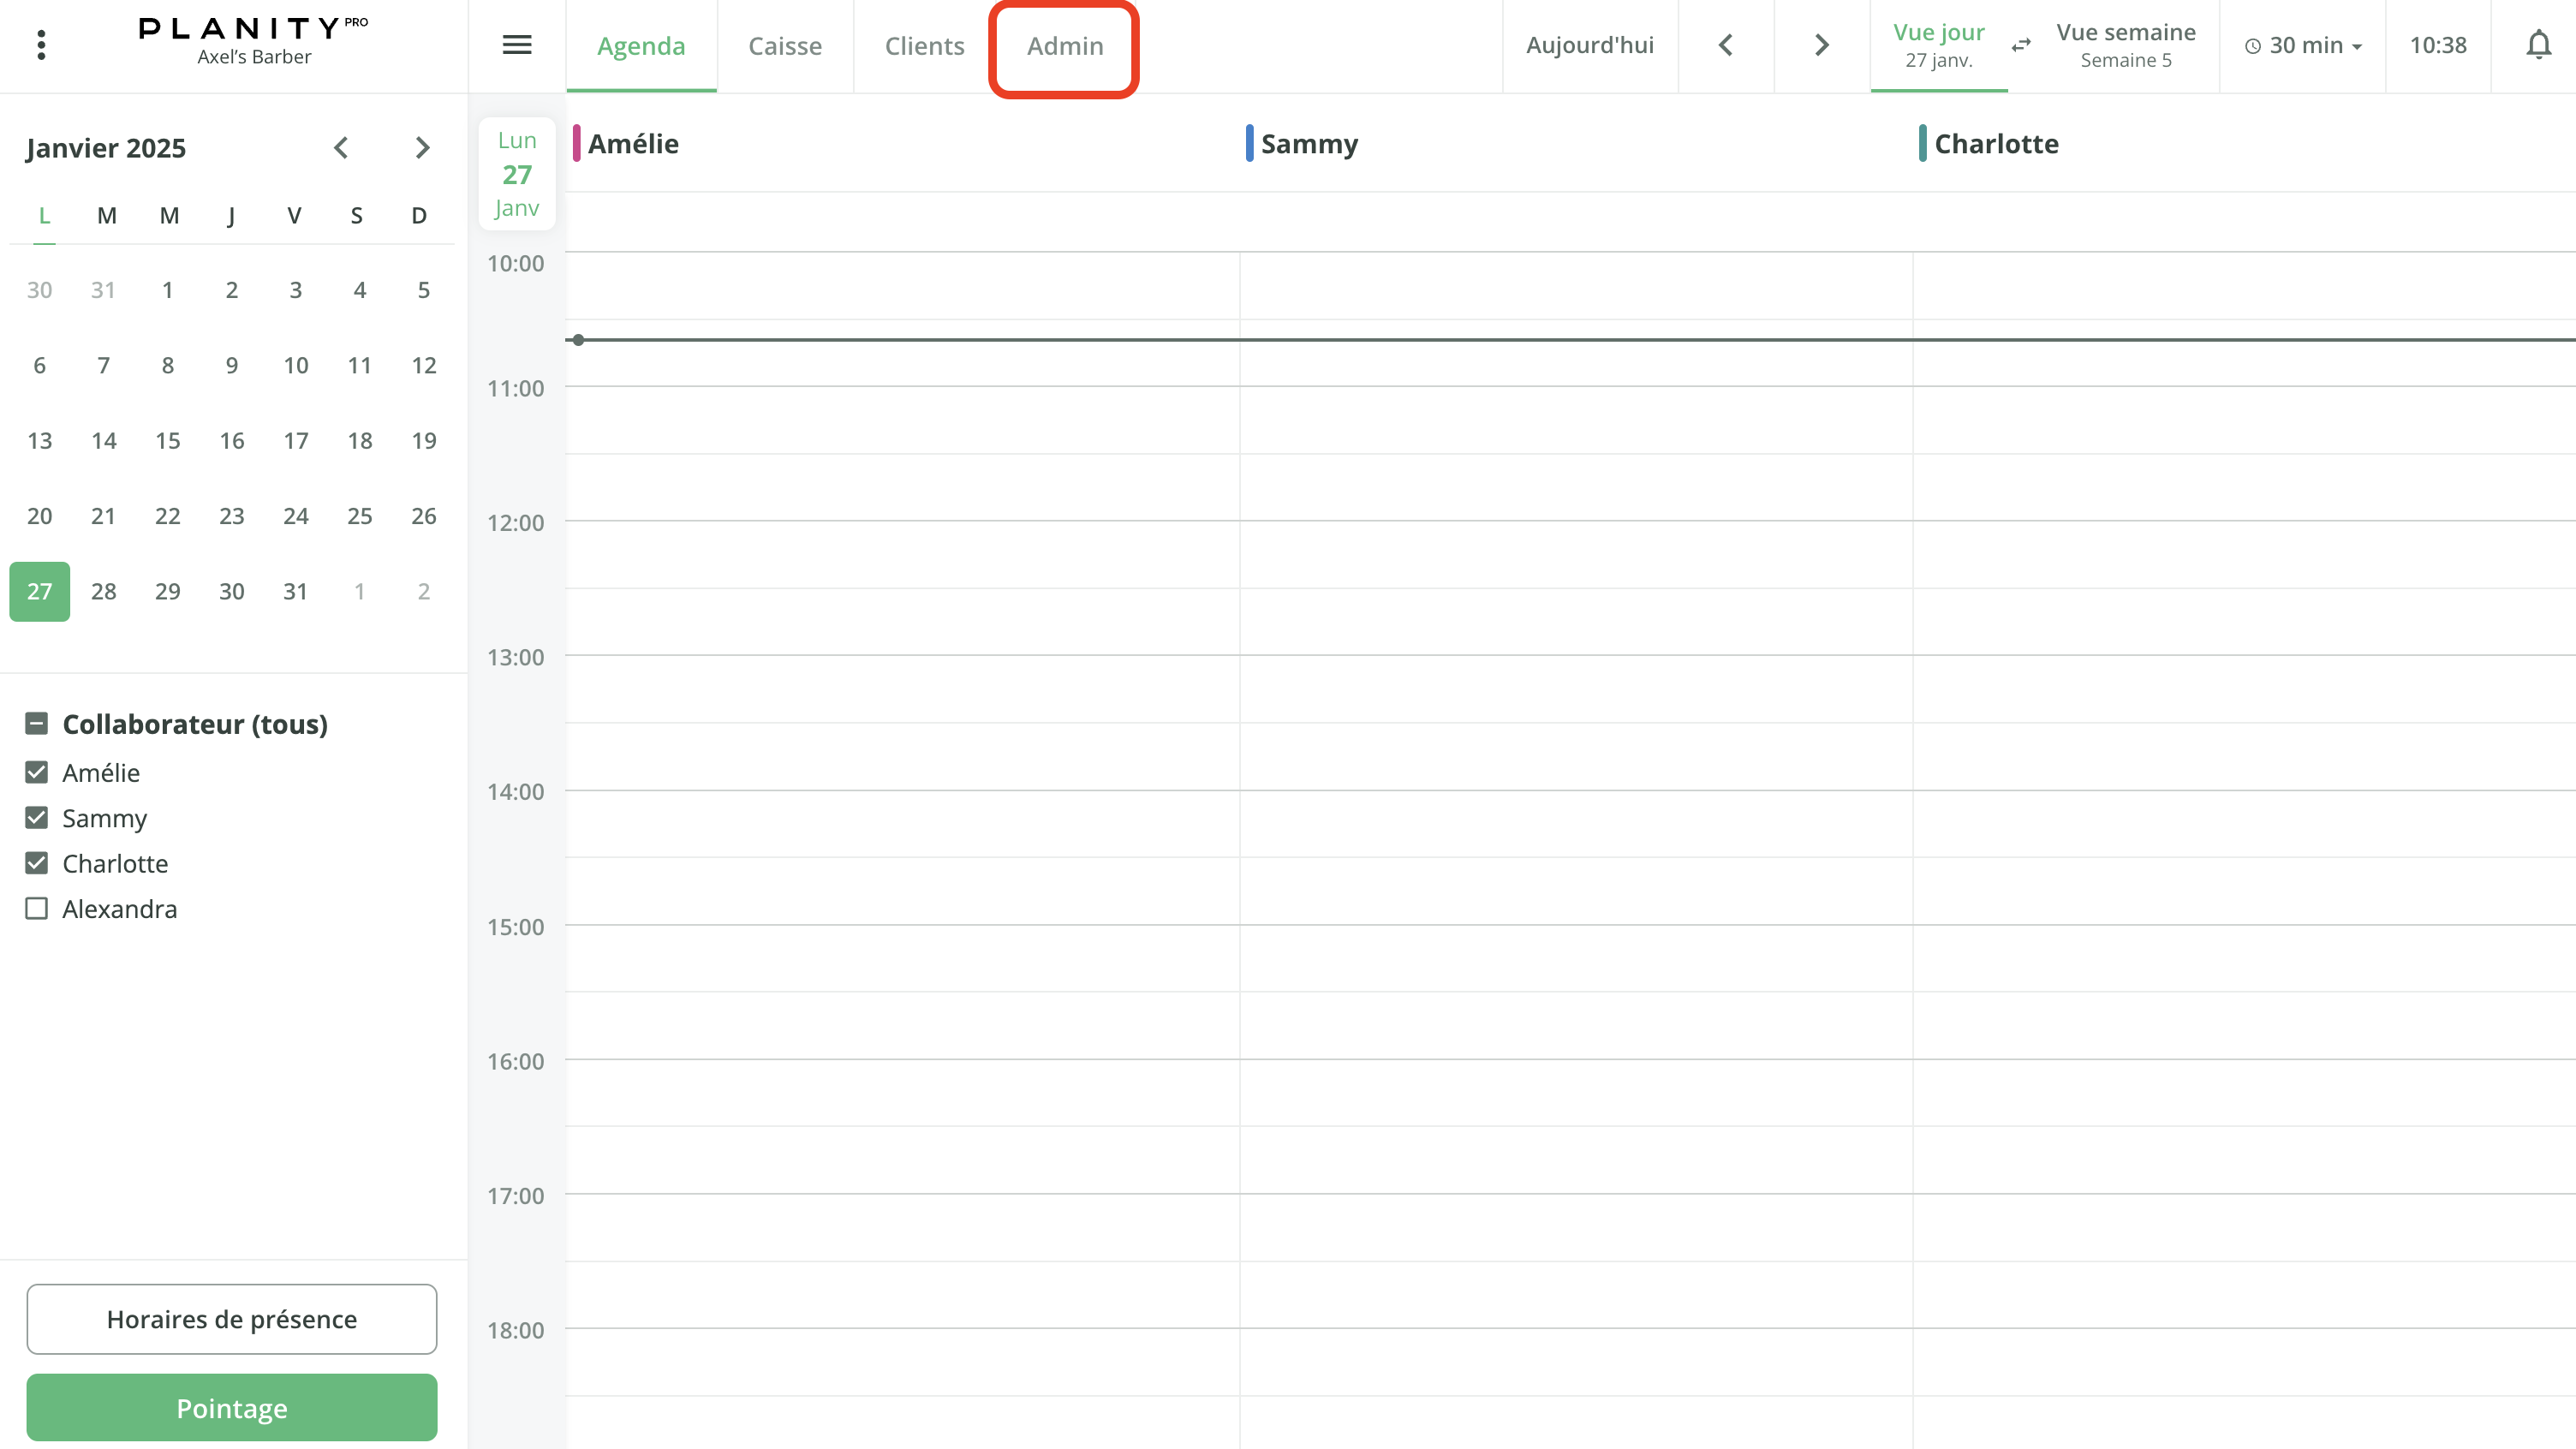The image size is (2576, 1449).
Task: Go to next day using right chevron arrow
Action: pyautogui.click(x=1821, y=45)
